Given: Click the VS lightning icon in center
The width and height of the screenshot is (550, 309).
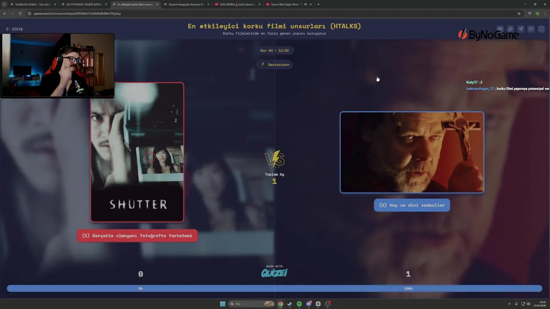Looking at the screenshot, I should click(x=275, y=159).
